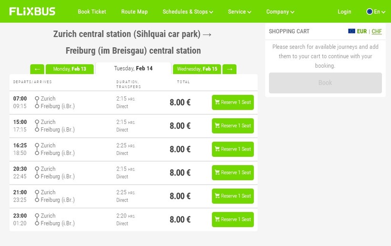Viewport: 391px width, 246px height.
Task: Select the Monday, Feb 13 date tab
Action: [x=70, y=69]
